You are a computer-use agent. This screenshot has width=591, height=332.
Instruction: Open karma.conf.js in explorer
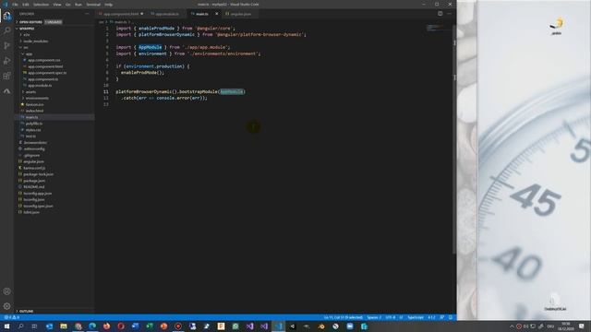coord(34,168)
